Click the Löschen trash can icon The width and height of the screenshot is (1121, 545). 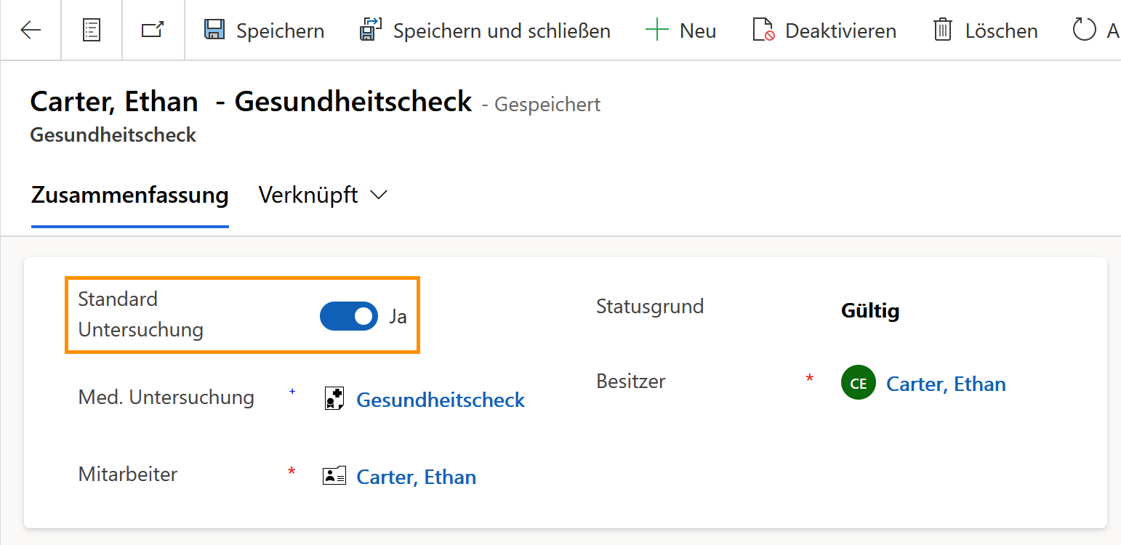click(943, 31)
